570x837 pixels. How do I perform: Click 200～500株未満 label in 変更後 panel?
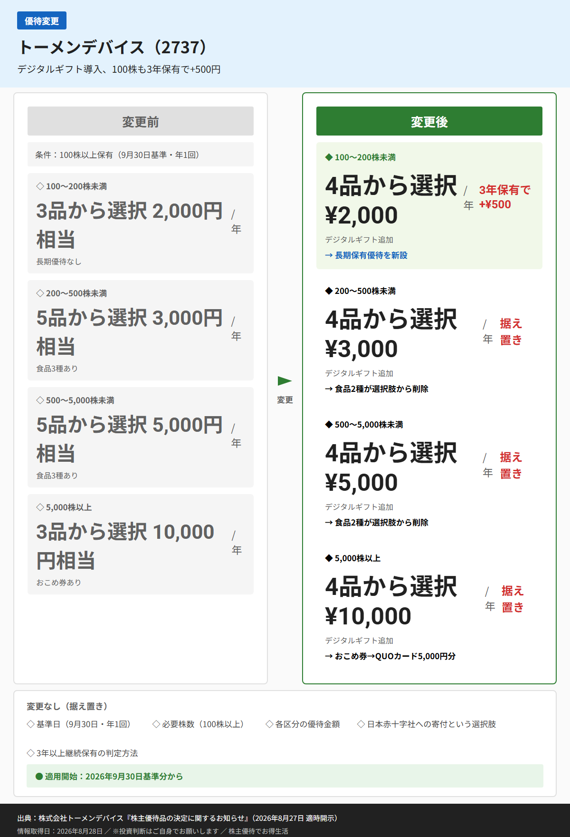pyautogui.click(x=361, y=291)
